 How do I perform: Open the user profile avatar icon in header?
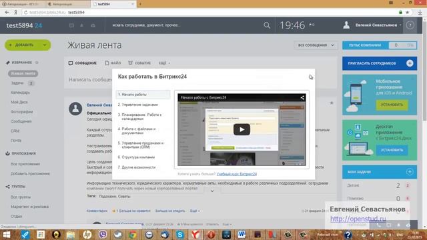coord(346,25)
